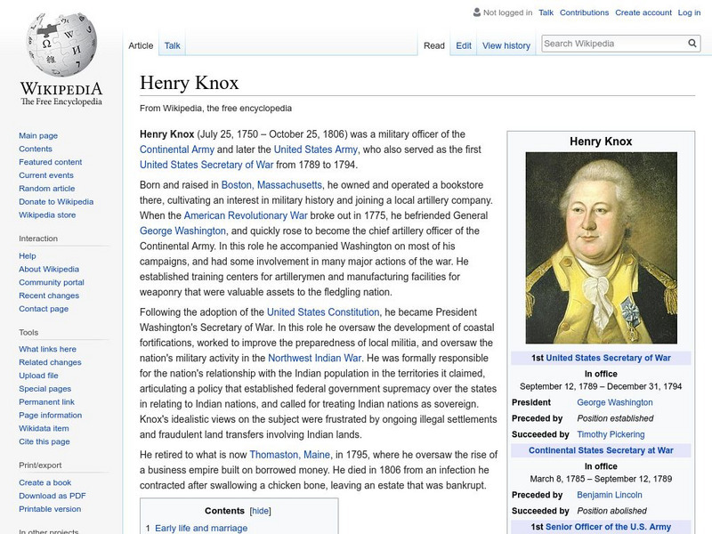Screen dimensions: 712x534
Task: Open About Wikipedia link
Action: pos(49,269)
